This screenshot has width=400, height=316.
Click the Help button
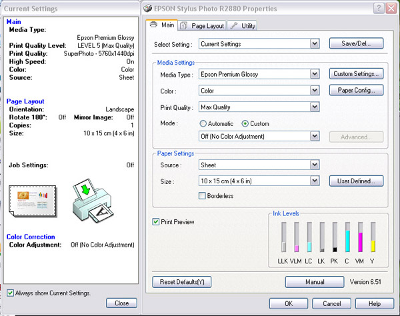point(375,303)
